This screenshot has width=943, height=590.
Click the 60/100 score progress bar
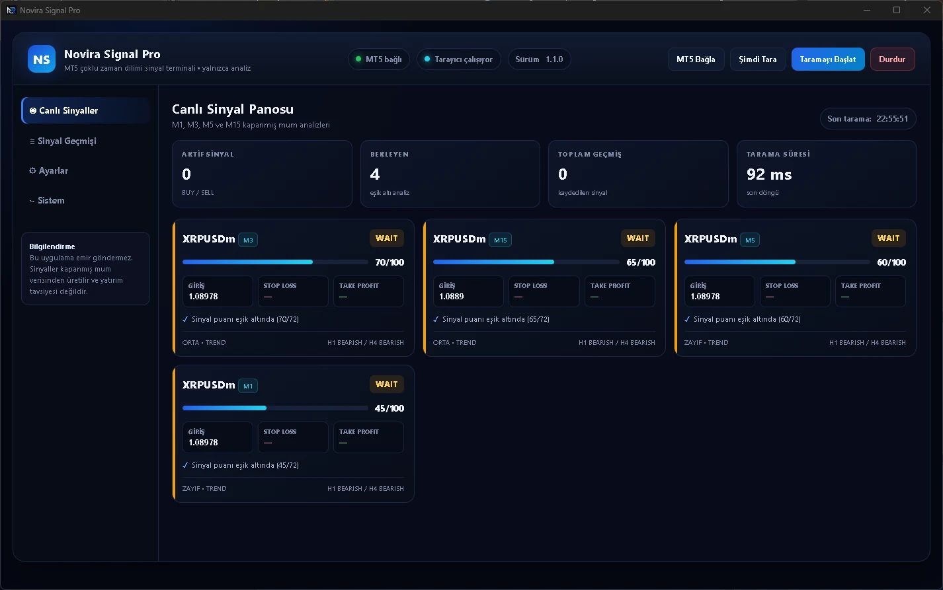(x=777, y=262)
